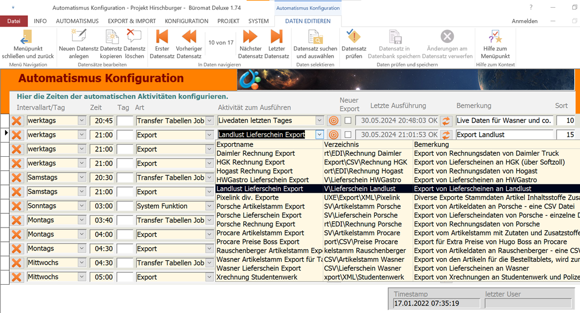Collapse the Landlust Lieferschein Export dropdown
This screenshot has width=580, height=313.
tap(320, 135)
